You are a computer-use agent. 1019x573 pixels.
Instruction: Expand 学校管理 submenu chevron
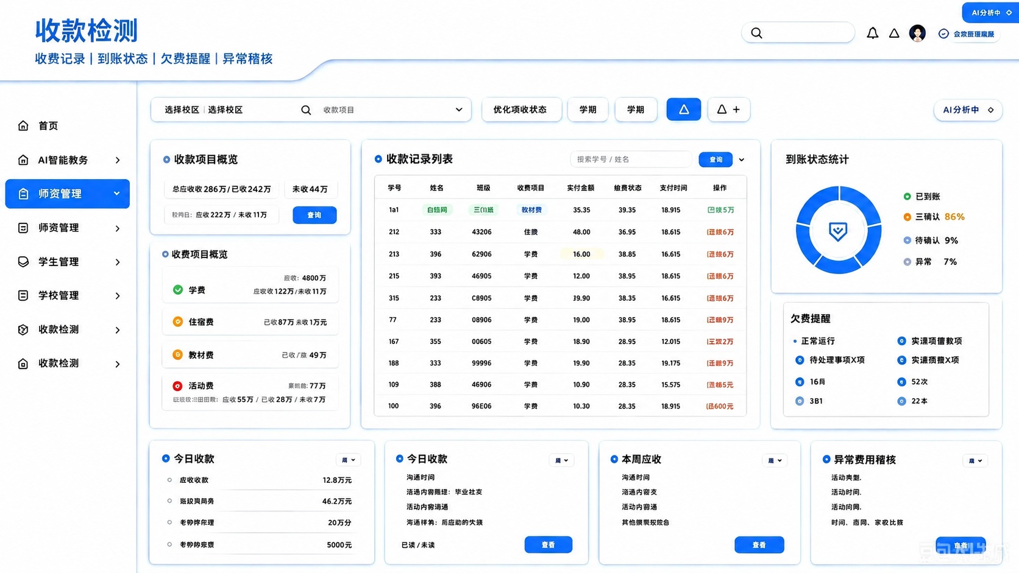point(118,296)
